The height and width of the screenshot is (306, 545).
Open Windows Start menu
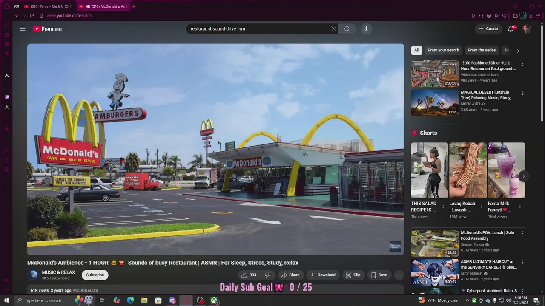click(7, 300)
